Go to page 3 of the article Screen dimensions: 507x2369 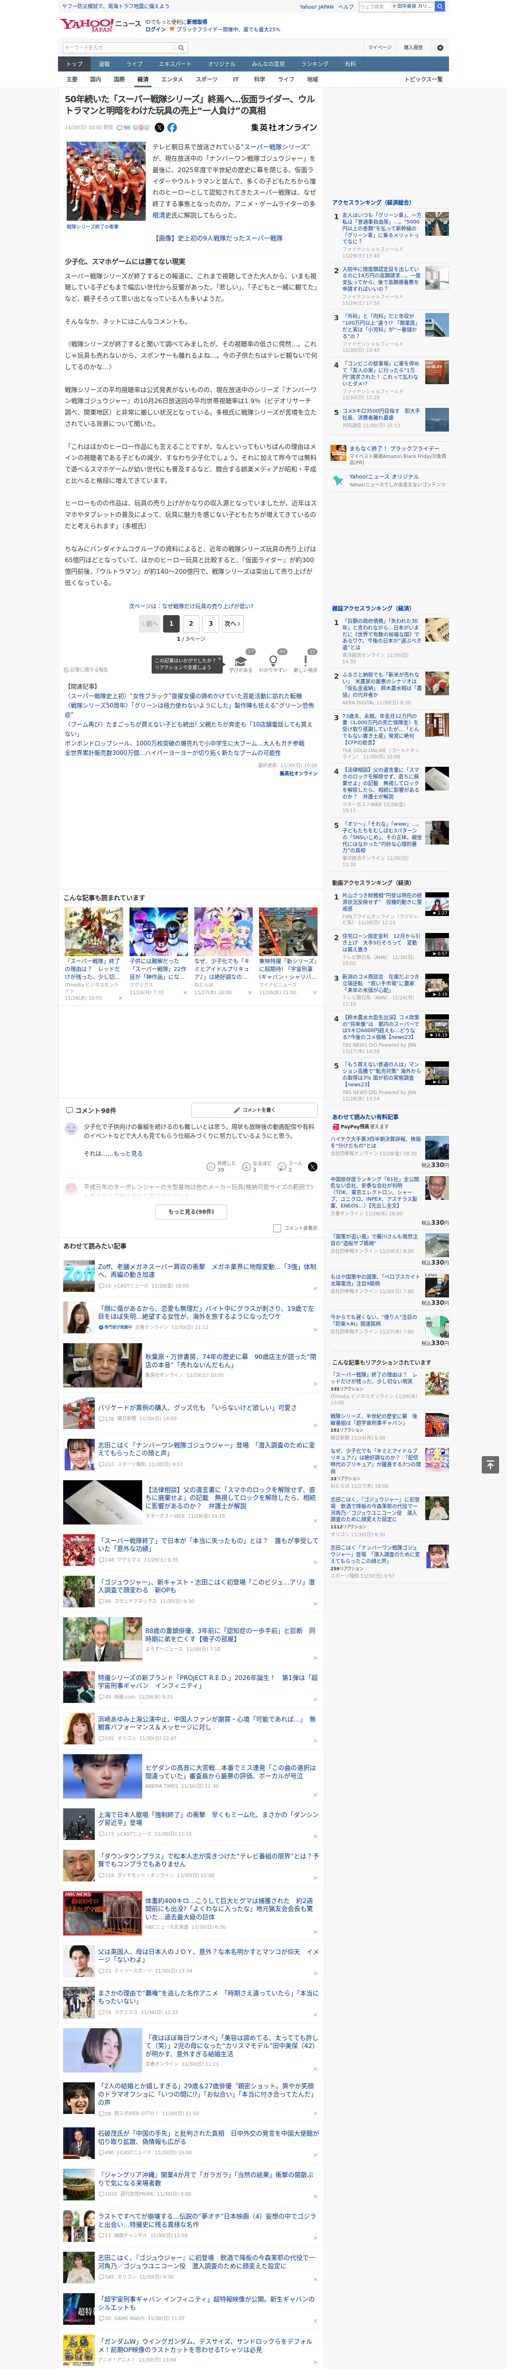tap(211, 623)
